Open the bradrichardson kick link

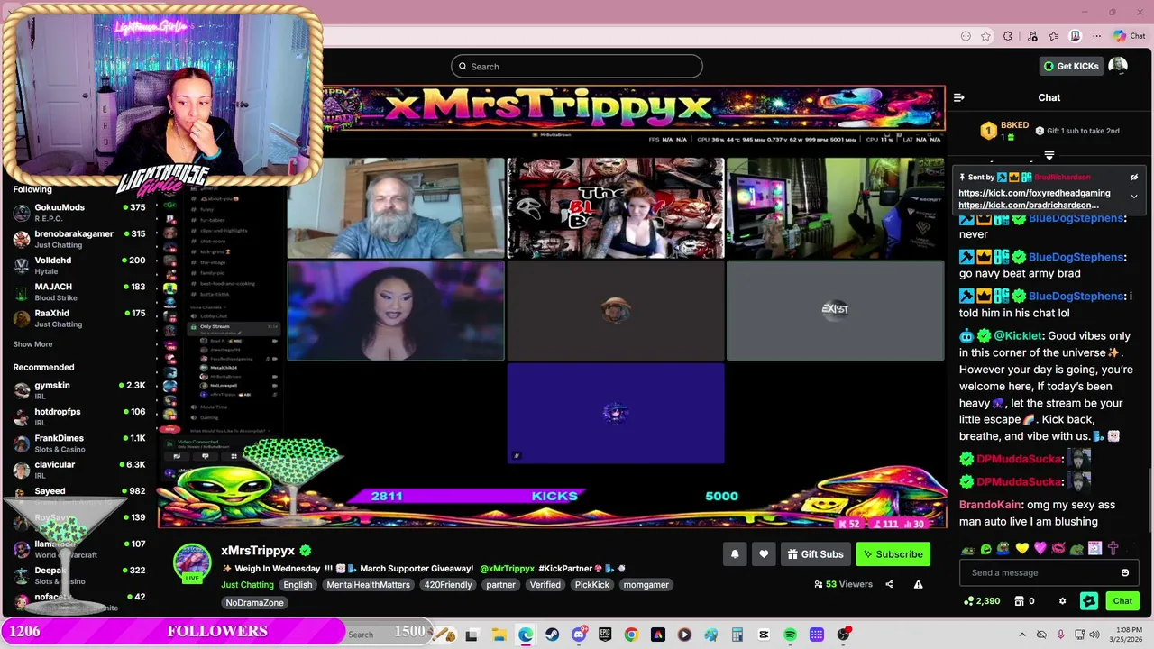(1029, 206)
